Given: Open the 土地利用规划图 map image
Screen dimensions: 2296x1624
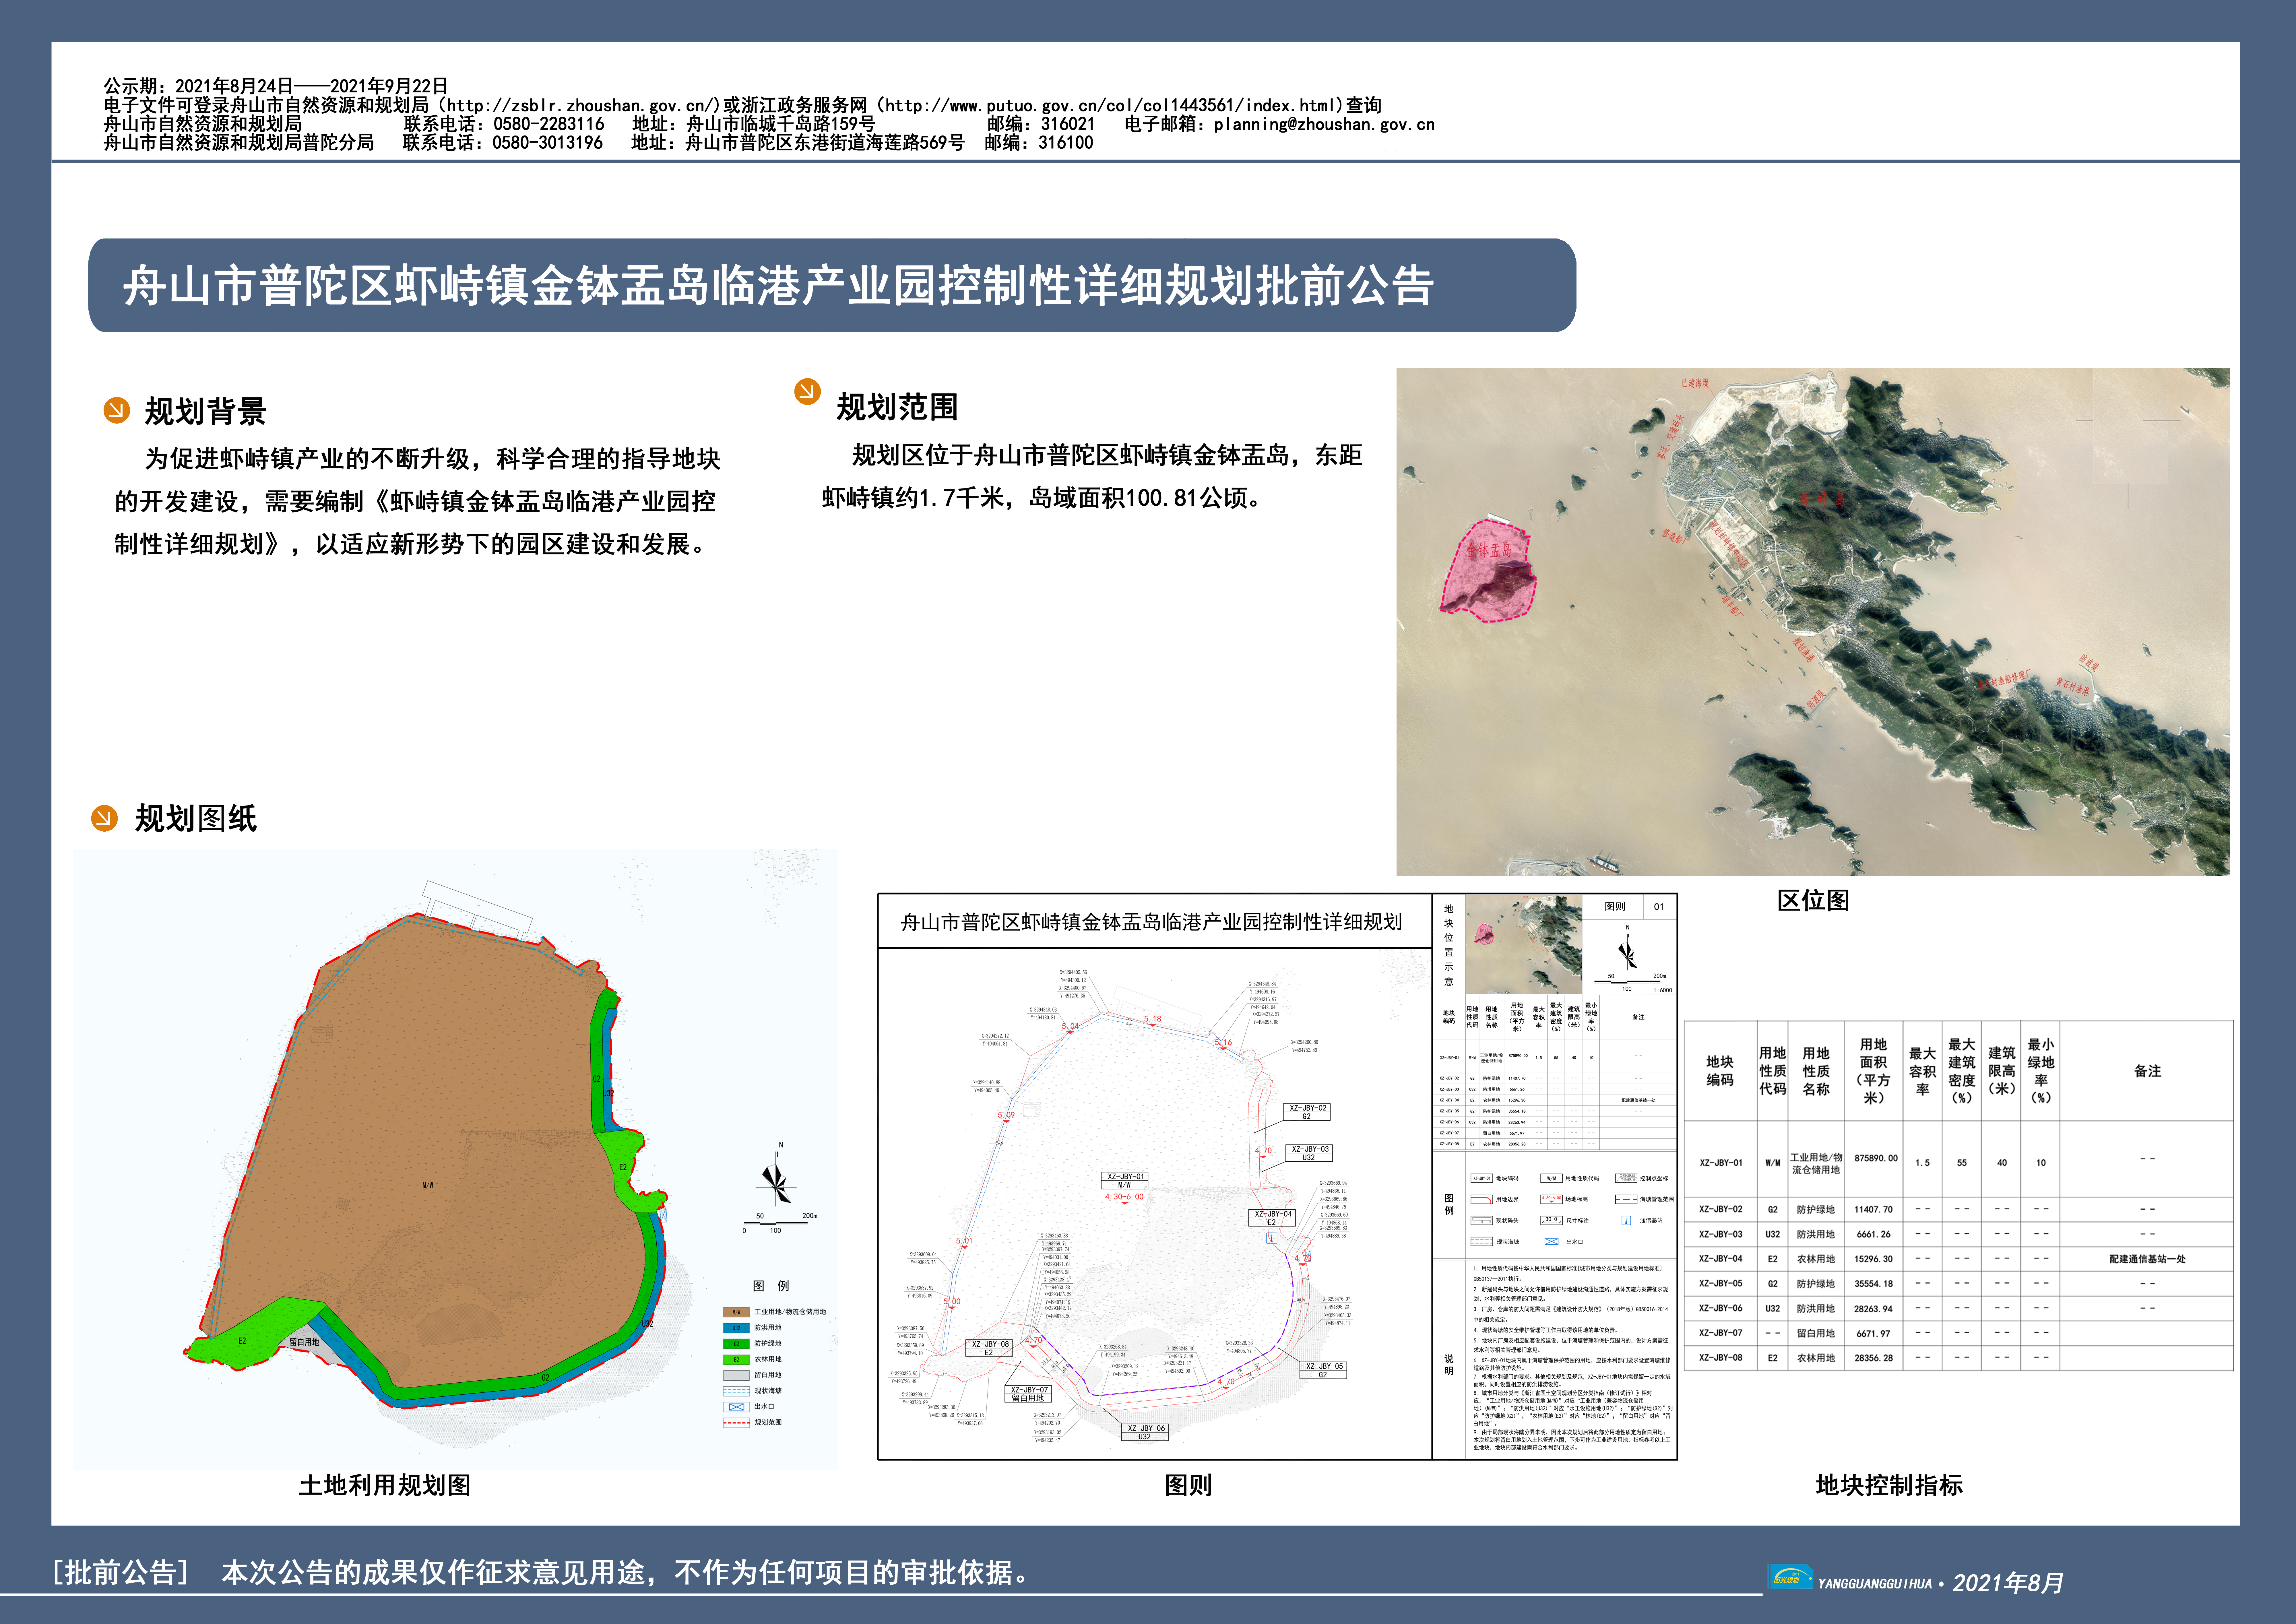Looking at the screenshot, I should (456, 1160).
